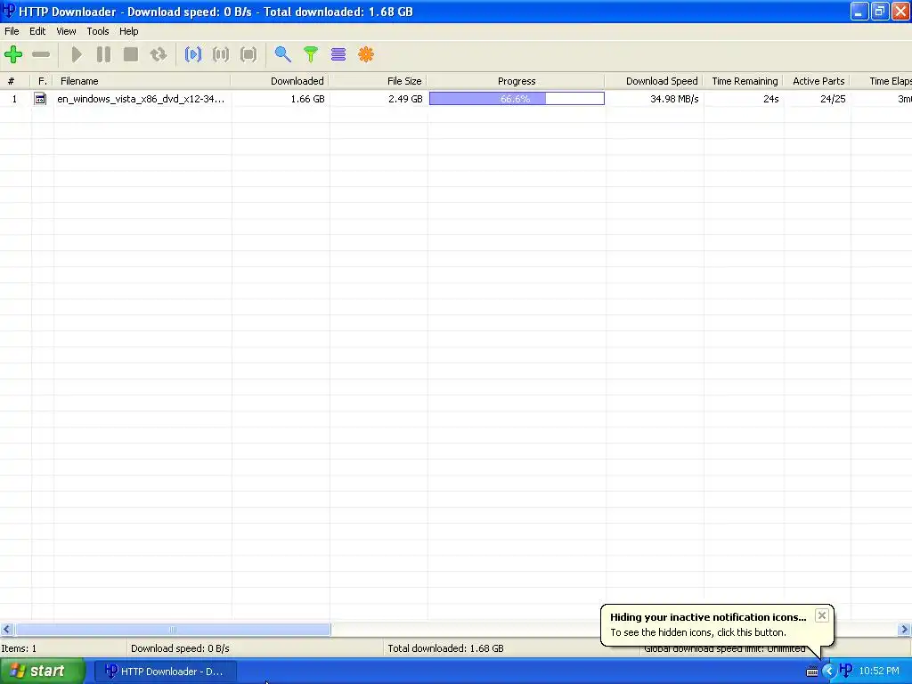Click the notification balloon tip text
The width and height of the screenshot is (912, 684).
click(x=698, y=632)
